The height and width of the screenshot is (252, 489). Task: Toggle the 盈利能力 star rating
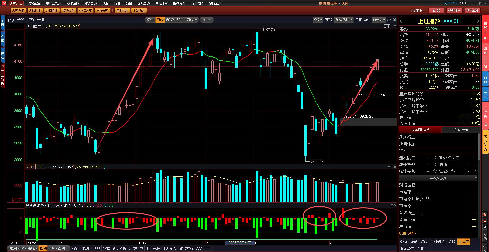point(435,157)
